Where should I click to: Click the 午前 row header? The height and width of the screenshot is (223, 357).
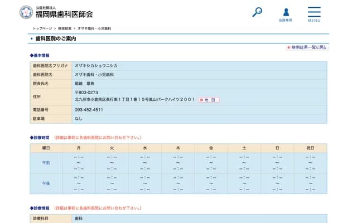click(46, 163)
